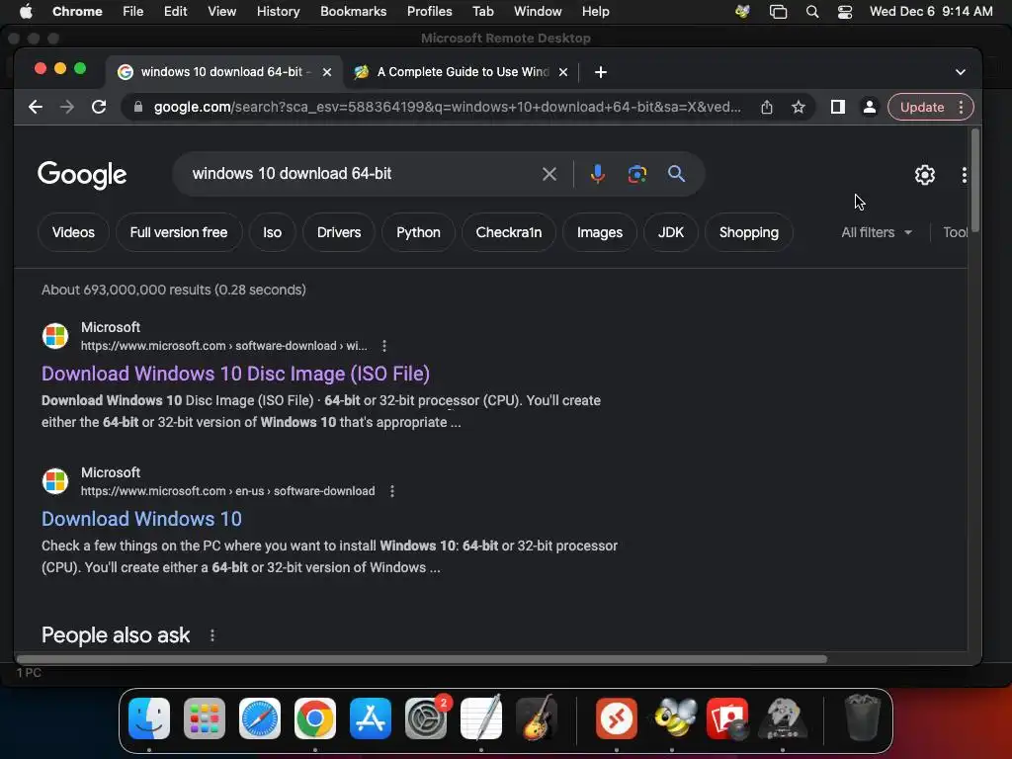1012x759 pixels.
Task: Open Finder from the Dock
Action: 149,718
